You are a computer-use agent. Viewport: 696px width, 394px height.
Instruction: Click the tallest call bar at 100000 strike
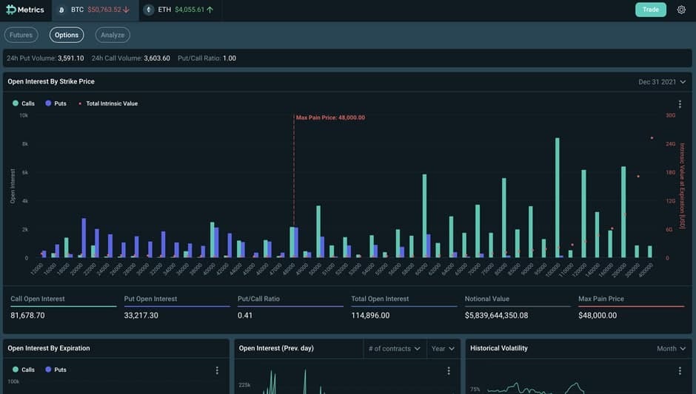(558, 197)
